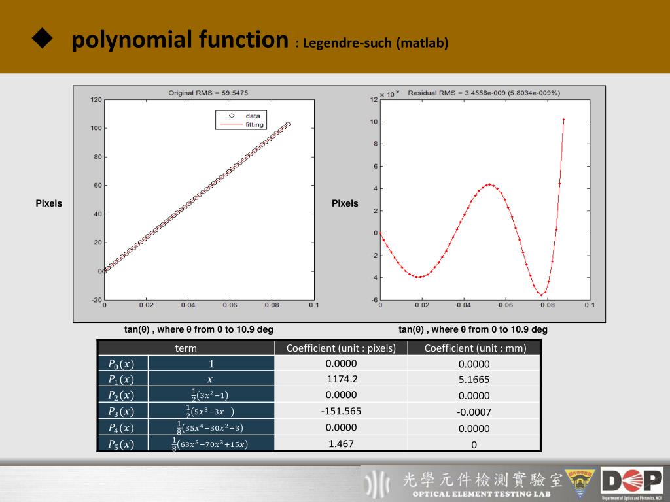Click the 'fitting' legend entry
The image size is (670, 502).
242,124
